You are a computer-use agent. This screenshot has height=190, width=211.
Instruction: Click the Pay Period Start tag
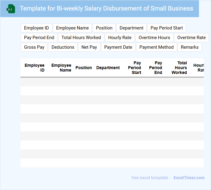click(x=167, y=28)
